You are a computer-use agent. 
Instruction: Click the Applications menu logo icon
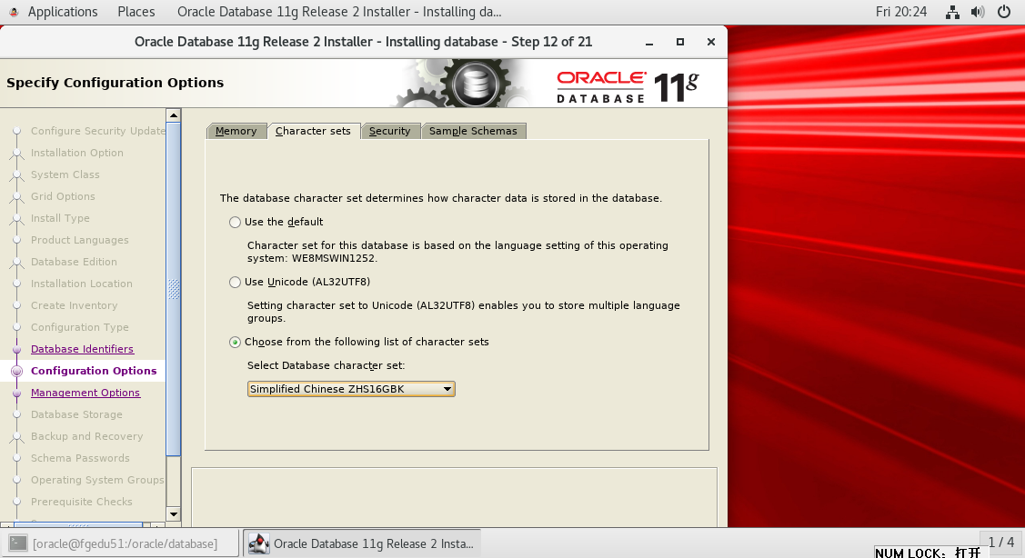coord(14,12)
